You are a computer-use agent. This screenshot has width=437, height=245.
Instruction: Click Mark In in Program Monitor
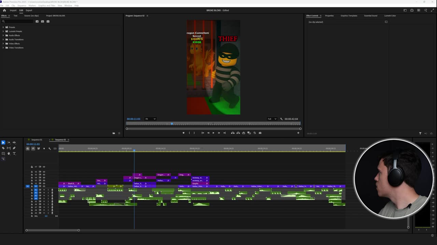pos(189,133)
